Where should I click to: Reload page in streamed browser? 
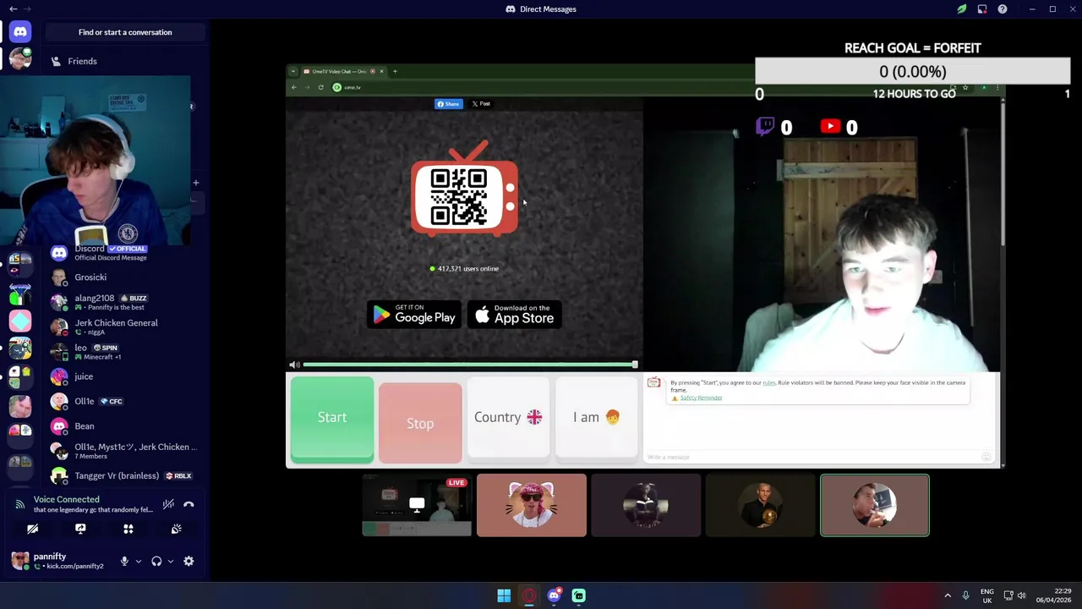pyautogui.click(x=320, y=87)
